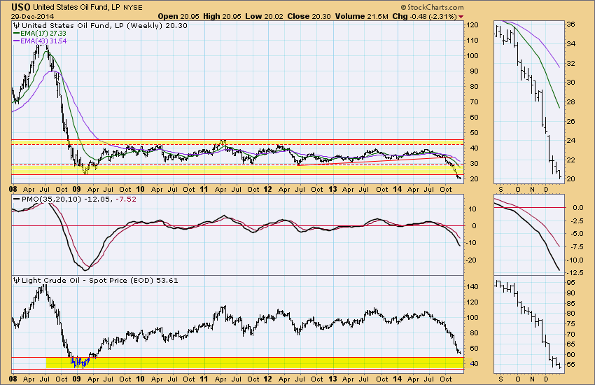Click year 12 under the crude oil panel
The width and height of the screenshot is (595, 385).
point(268,379)
